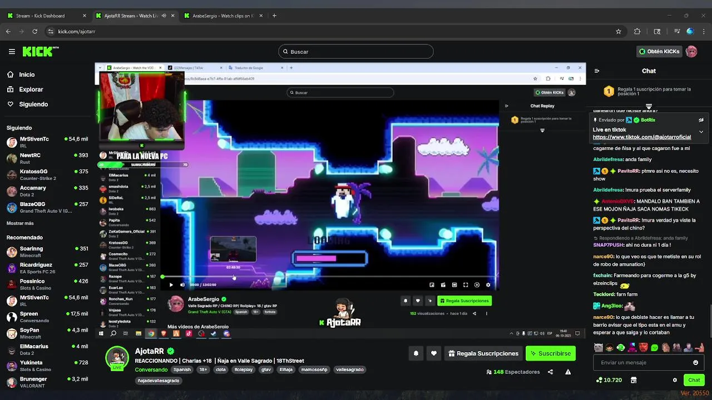View site information icon in address bar

pyautogui.click(x=51, y=32)
